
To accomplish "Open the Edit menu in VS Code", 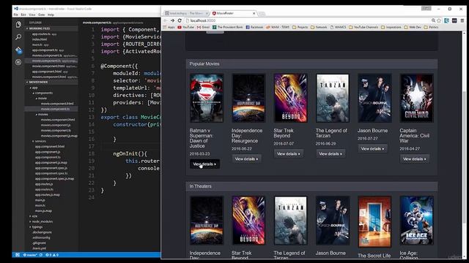I will pyautogui.click(x=23, y=15).
